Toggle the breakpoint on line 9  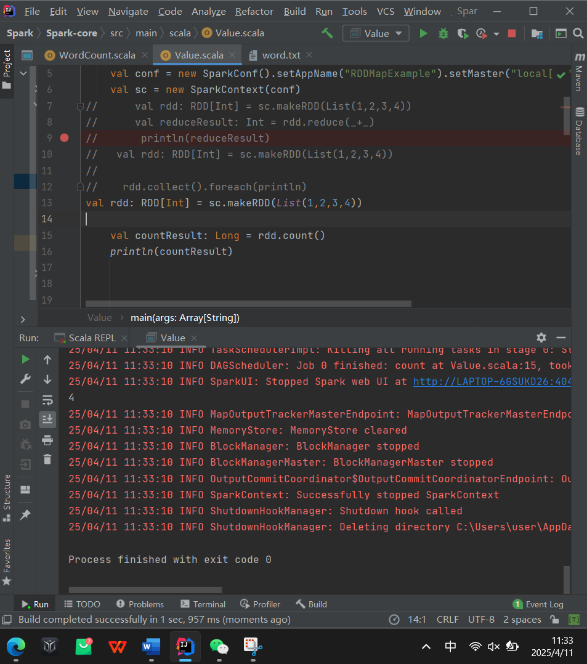click(x=65, y=137)
